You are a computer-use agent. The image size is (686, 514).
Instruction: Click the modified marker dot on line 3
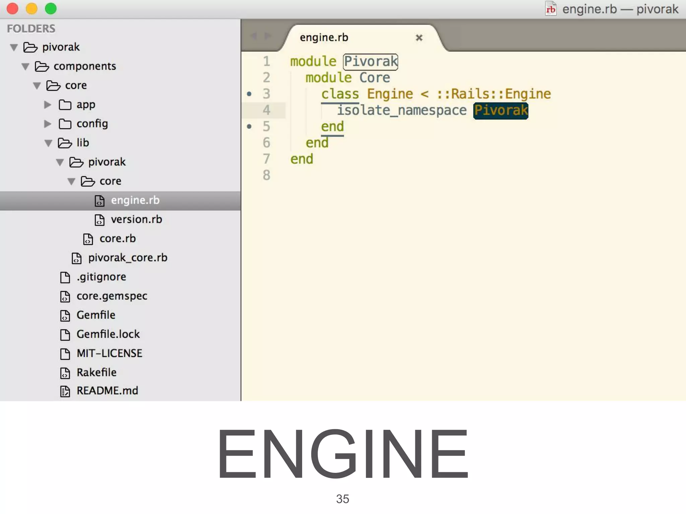tap(249, 94)
